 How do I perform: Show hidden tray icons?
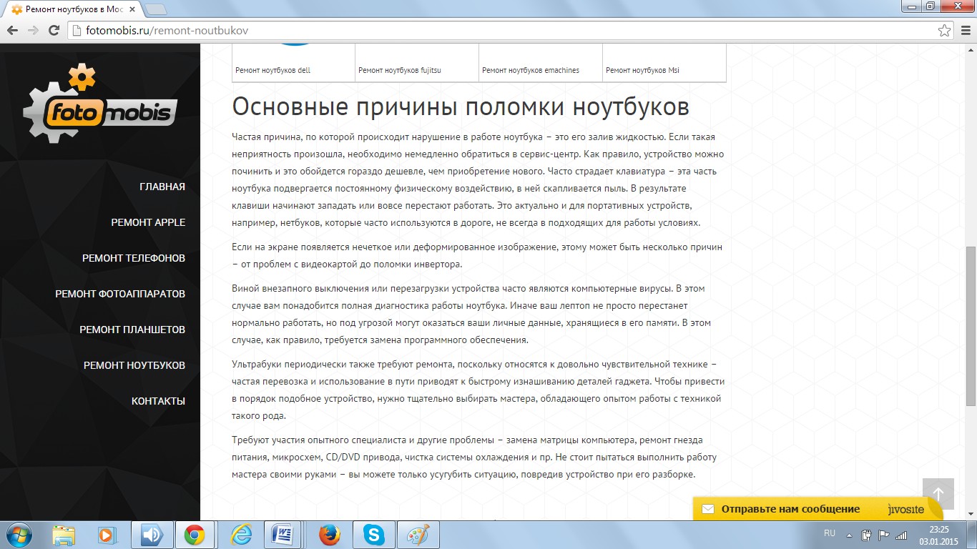(849, 535)
